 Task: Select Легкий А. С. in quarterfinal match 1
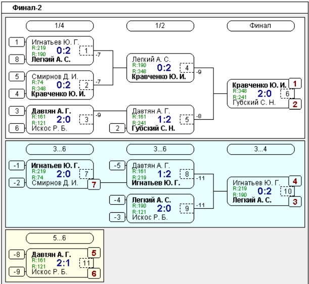[51, 59]
